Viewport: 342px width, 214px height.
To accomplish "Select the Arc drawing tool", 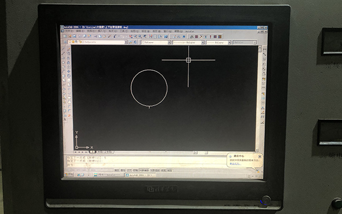I will click(x=63, y=71).
